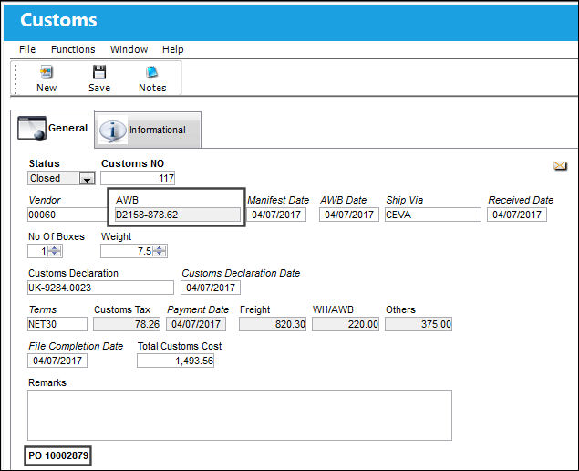Click the New toolbar icon
The image size is (579, 471).
click(x=47, y=72)
